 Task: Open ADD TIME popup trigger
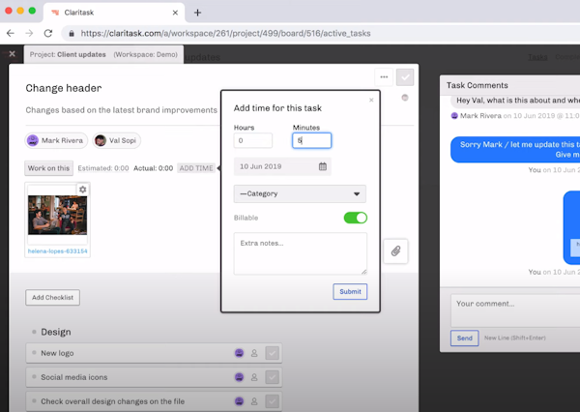tap(196, 168)
